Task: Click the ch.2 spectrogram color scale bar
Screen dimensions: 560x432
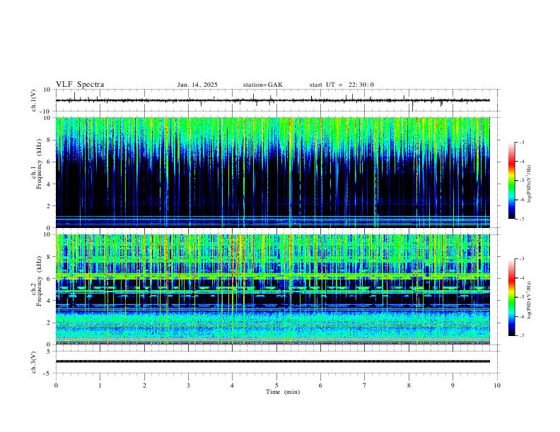Action: pos(511,297)
